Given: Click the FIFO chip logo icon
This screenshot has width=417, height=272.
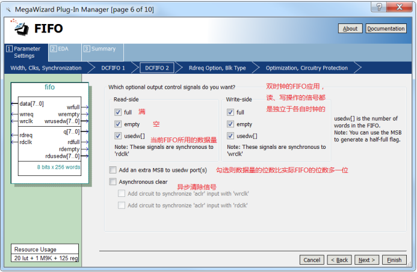Looking at the screenshot, I should (x=20, y=28).
